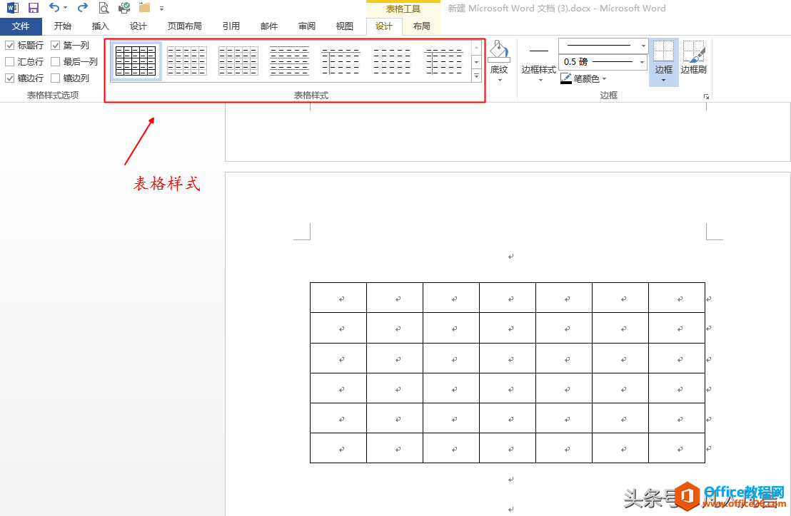
Task: Open the 视图 tab
Action: click(345, 26)
